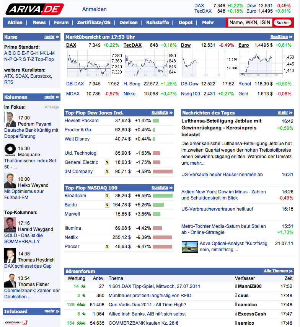This screenshot has width=300, height=327.
Task: Click the user icon next to ManniZ900
Action: point(236,286)
